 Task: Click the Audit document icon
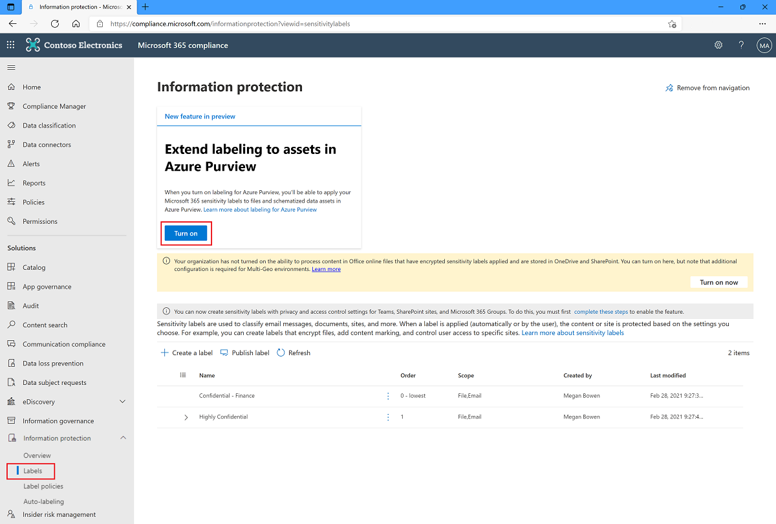click(11, 305)
